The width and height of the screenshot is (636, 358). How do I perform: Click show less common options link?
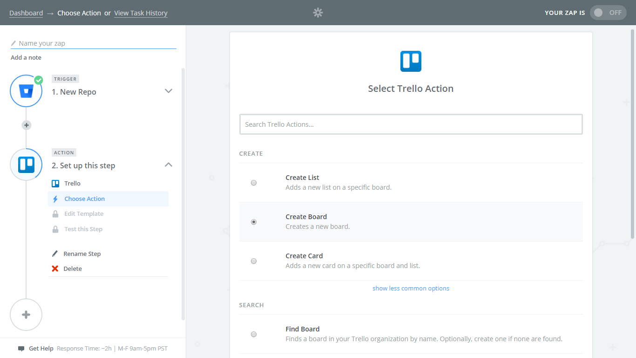point(411,288)
